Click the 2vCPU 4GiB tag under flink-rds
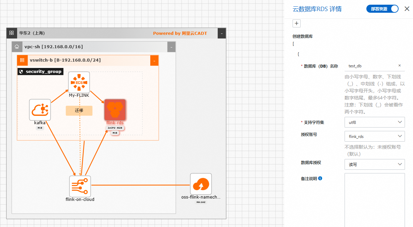This screenshot has width=413, height=227. click(115, 128)
